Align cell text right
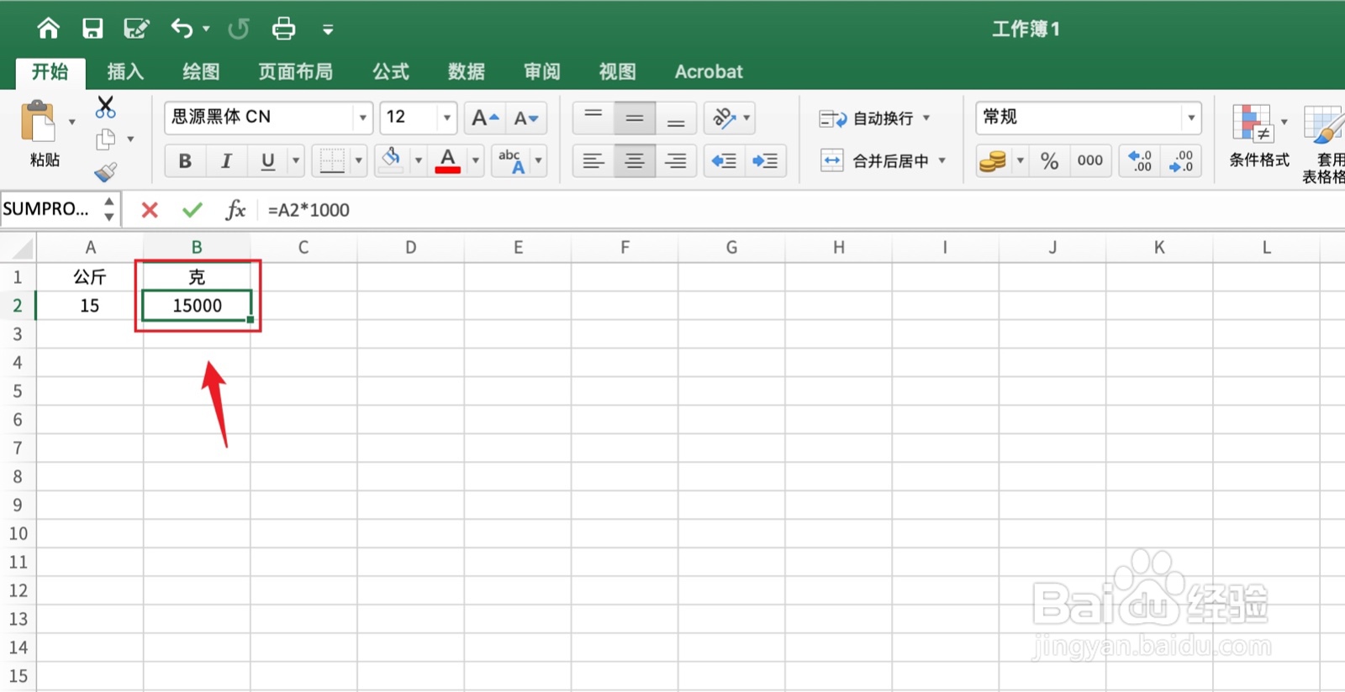1345x692 pixels. pyautogui.click(x=676, y=160)
